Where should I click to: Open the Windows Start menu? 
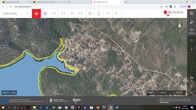3,107
